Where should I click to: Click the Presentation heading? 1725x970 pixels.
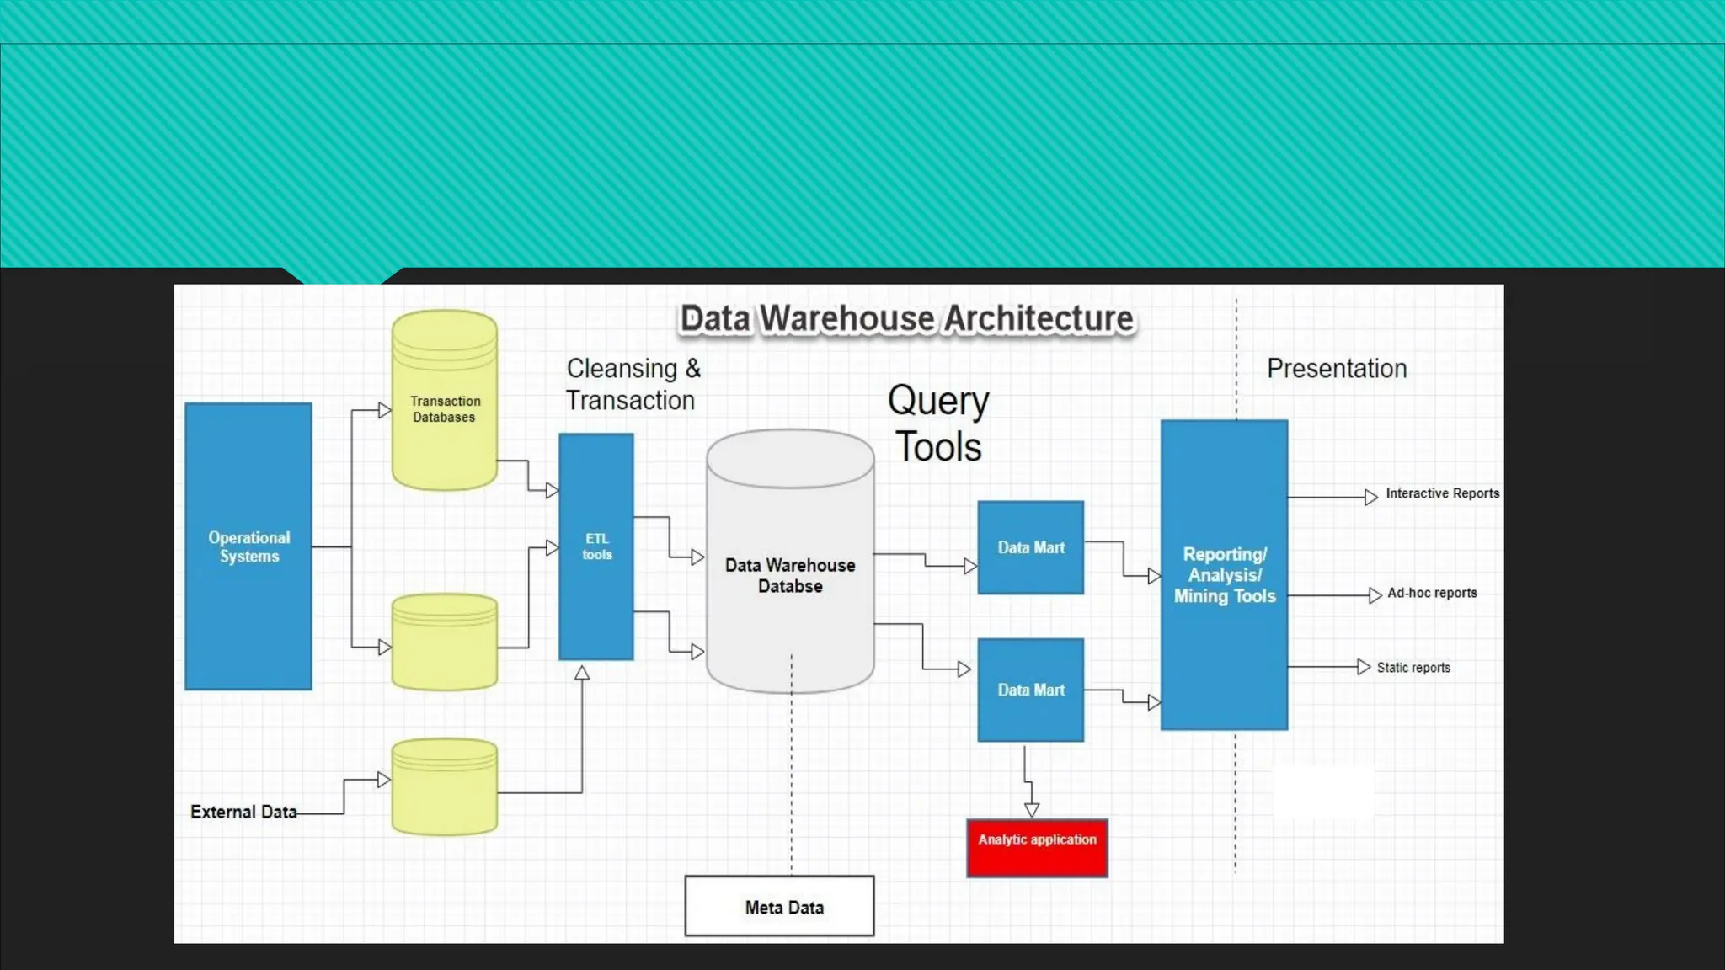coord(1337,369)
